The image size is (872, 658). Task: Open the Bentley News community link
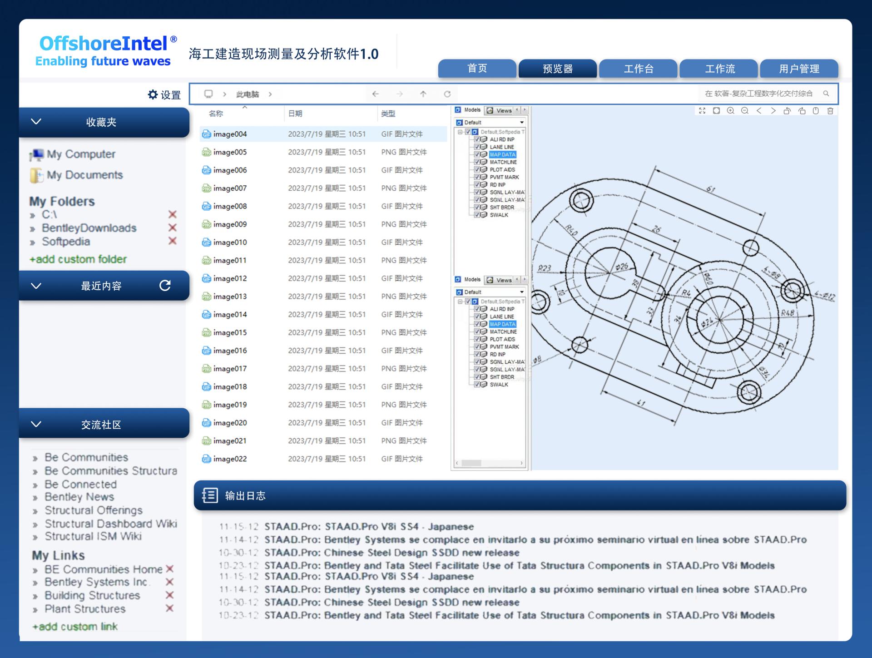tap(79, 497)
